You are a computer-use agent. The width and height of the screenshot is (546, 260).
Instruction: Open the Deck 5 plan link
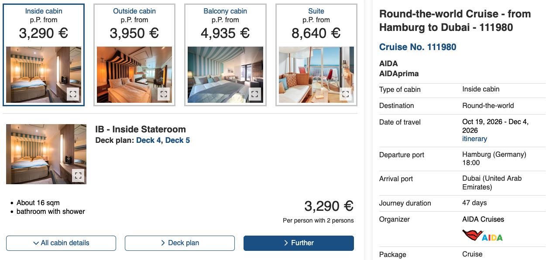tap(178, 140)
